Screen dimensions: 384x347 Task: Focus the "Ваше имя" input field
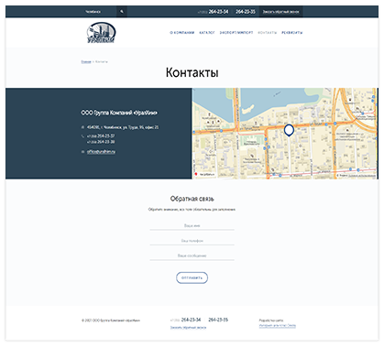[x=192, y=225]
